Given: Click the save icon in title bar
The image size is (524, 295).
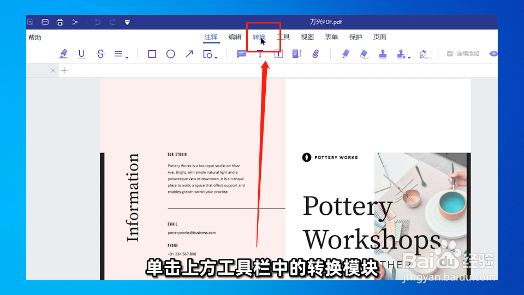Looking at the screenshot, I should pos(31,22).
